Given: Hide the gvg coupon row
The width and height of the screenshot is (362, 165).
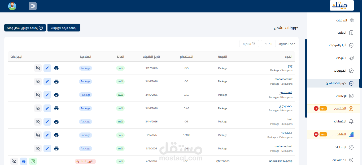Looking at the screenshot, I should (x=38, y=68).
